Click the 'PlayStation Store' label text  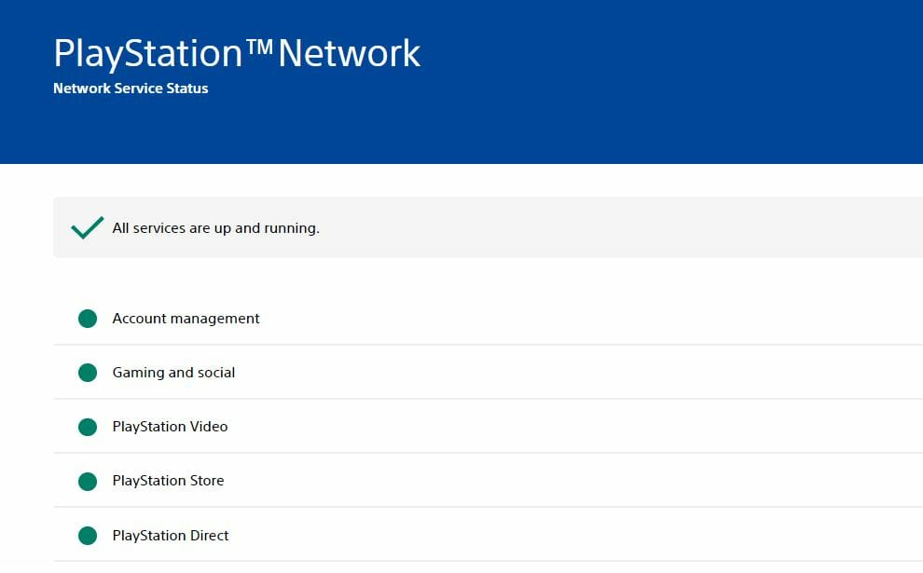169,481
